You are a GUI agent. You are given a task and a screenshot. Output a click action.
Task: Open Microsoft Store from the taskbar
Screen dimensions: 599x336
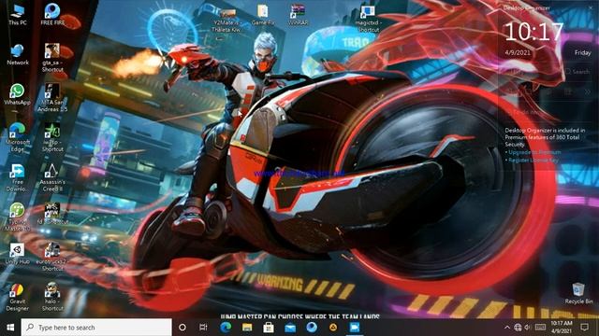tap(269, 328)
